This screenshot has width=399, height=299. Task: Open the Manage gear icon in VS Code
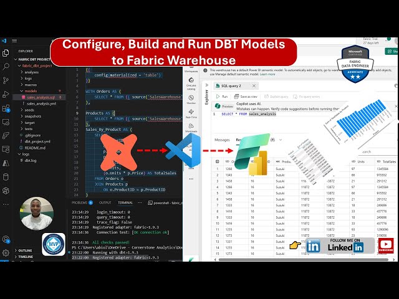tap(6, 253)
